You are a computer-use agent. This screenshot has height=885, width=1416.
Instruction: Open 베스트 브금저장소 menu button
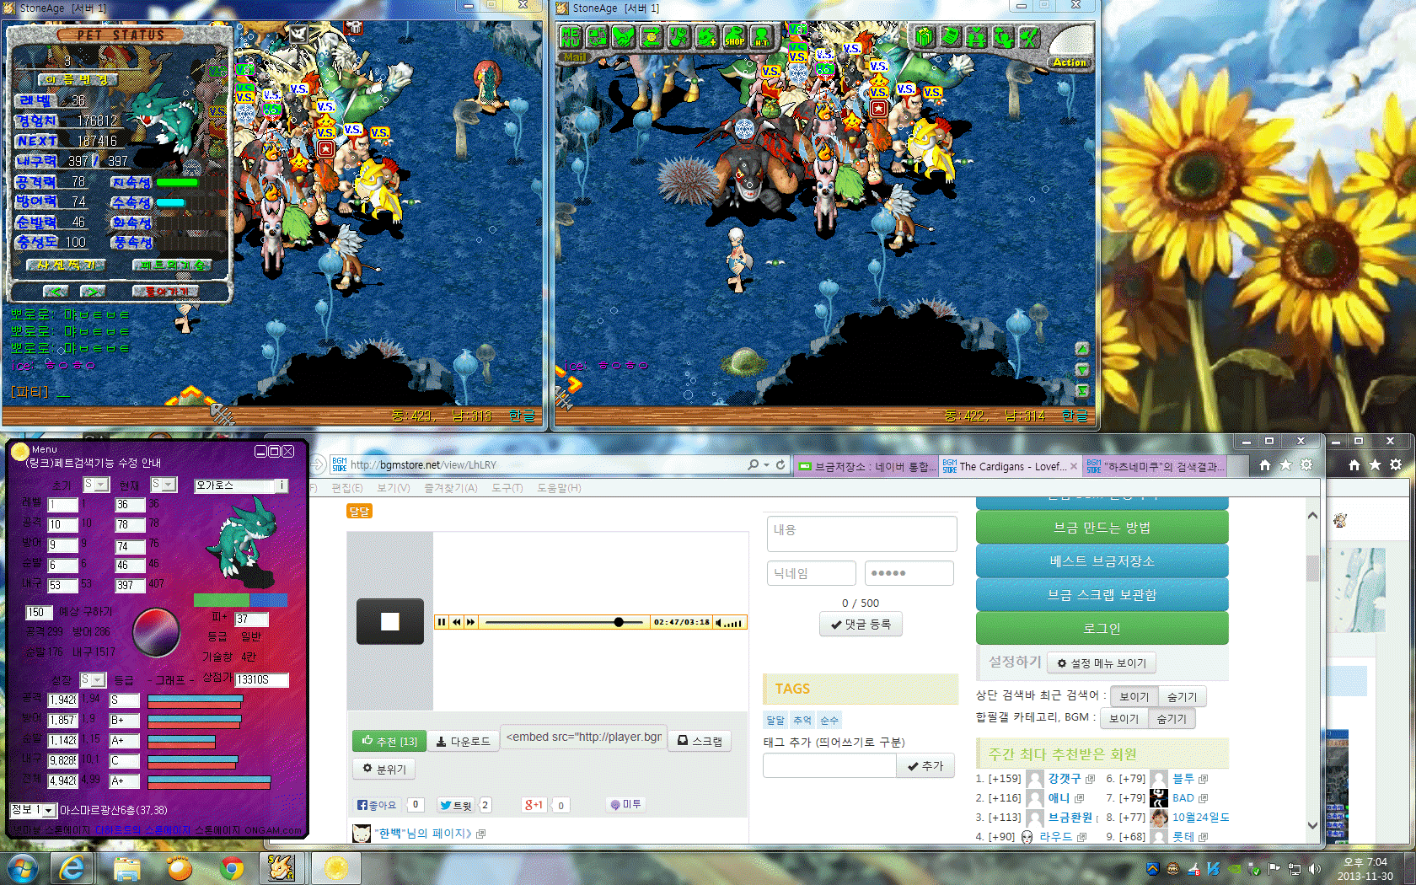[1102, 561]
